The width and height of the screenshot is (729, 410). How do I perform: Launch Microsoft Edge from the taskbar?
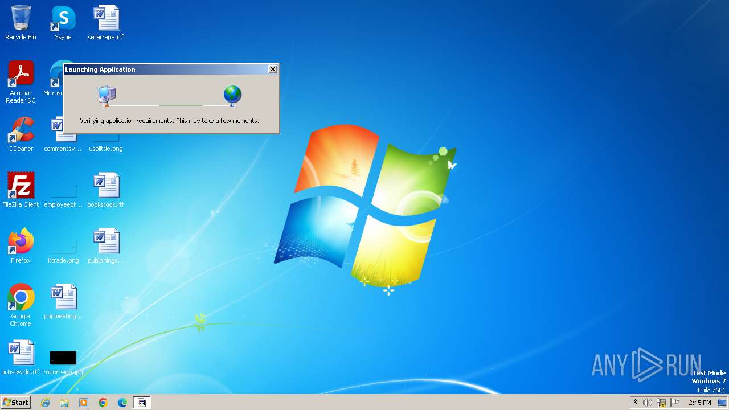click(x=122, y=403)
